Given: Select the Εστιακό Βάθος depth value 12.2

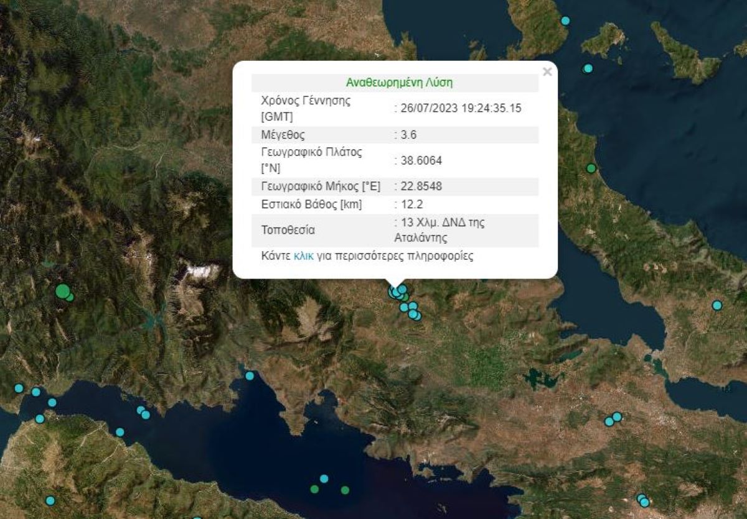Looking at the screenshot, I should click(411, 202).
